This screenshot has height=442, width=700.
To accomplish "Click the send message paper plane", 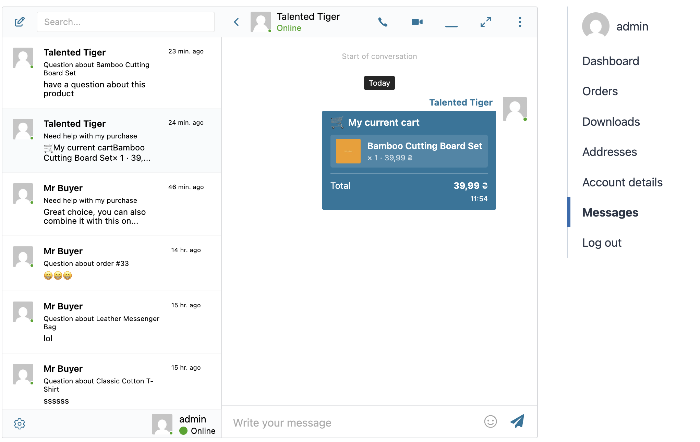I will (x=517, y=421).
